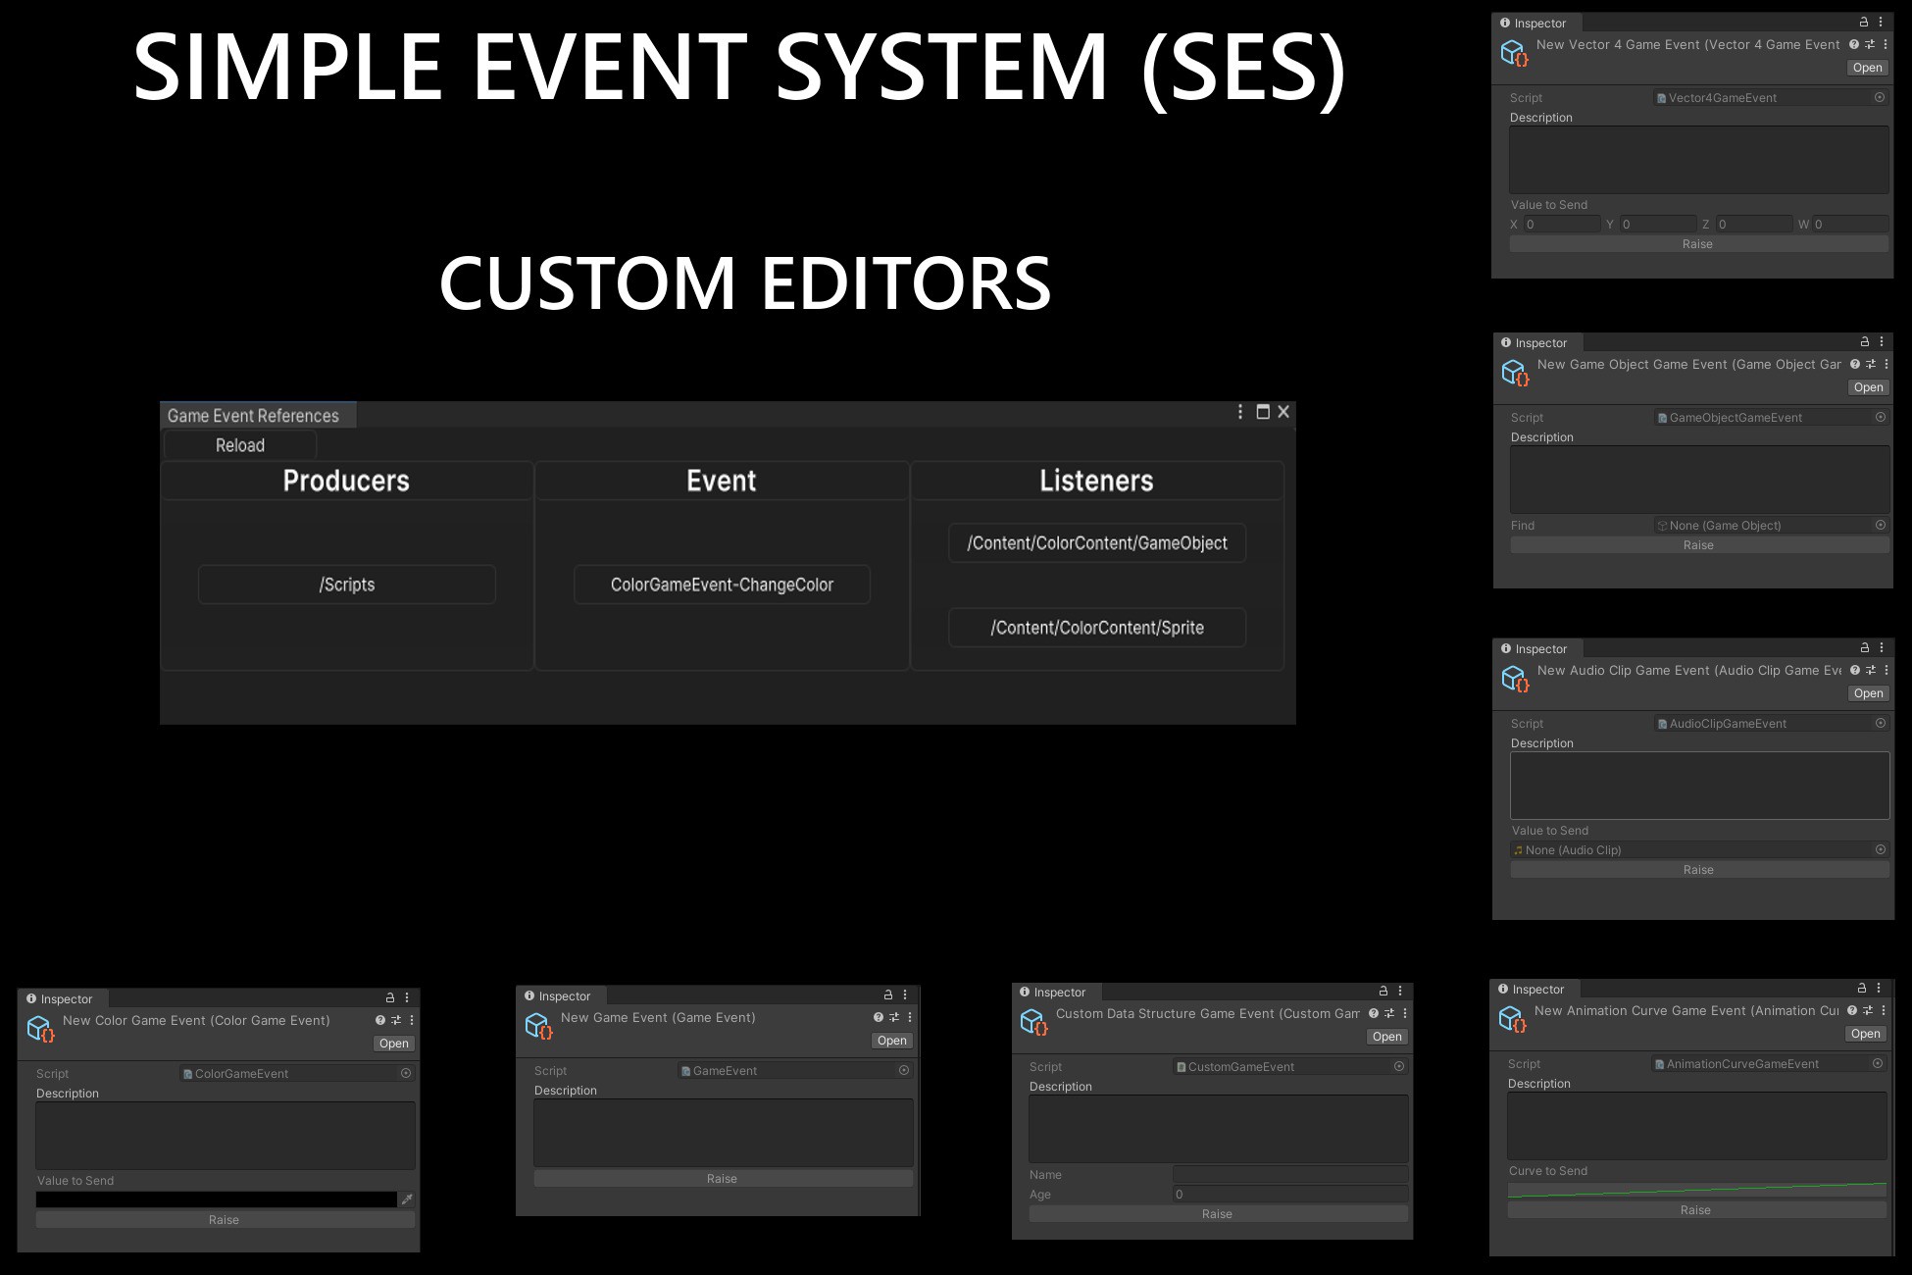Click the help (?) icon on New Audio Clip Game Event header

pos(1853,670)
